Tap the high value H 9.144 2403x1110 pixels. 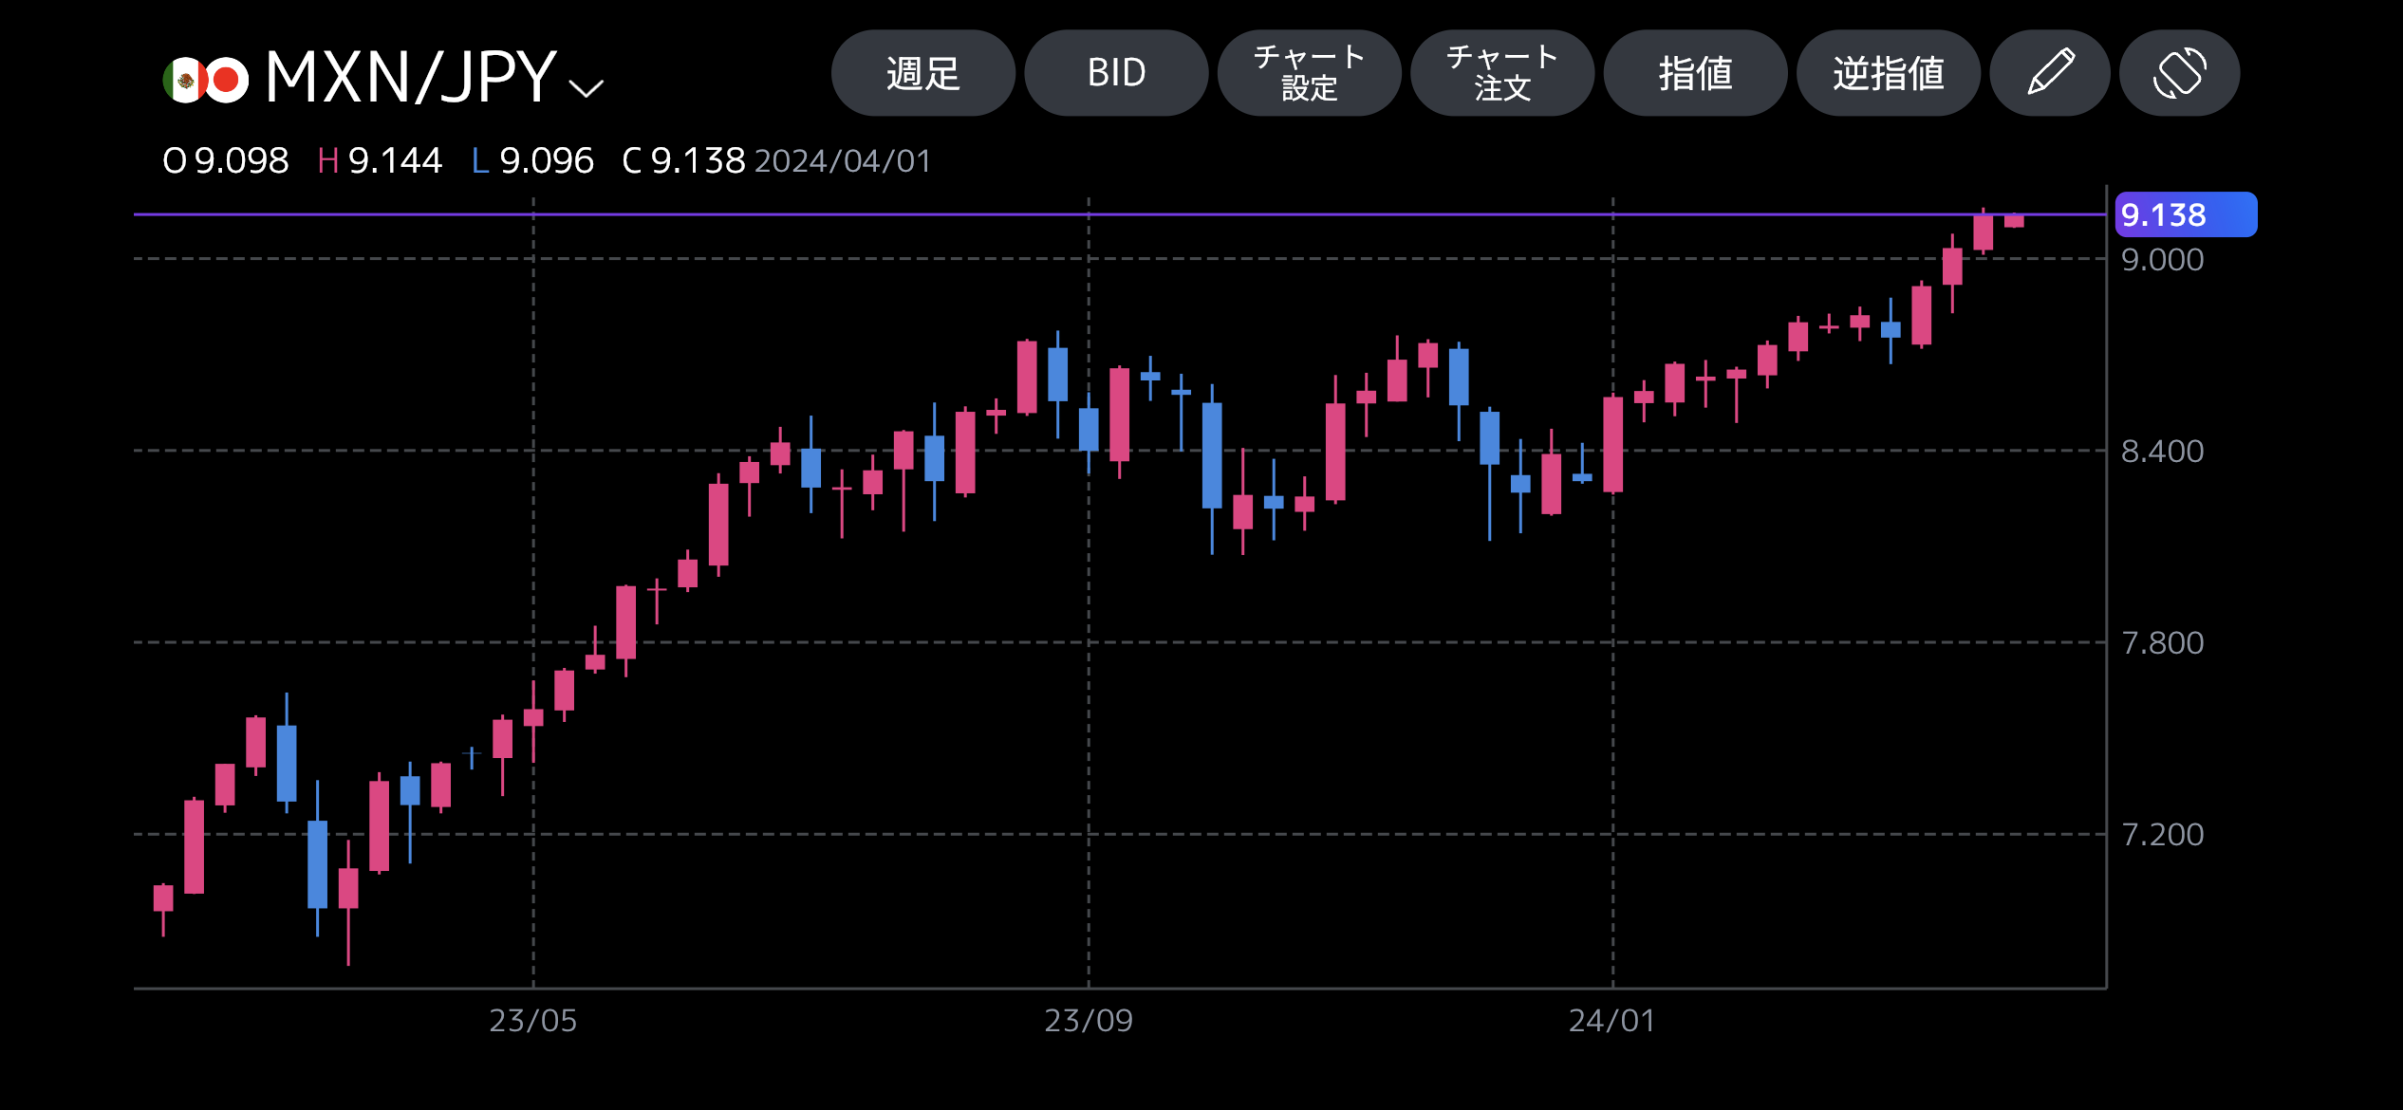(x=380, y=160)
